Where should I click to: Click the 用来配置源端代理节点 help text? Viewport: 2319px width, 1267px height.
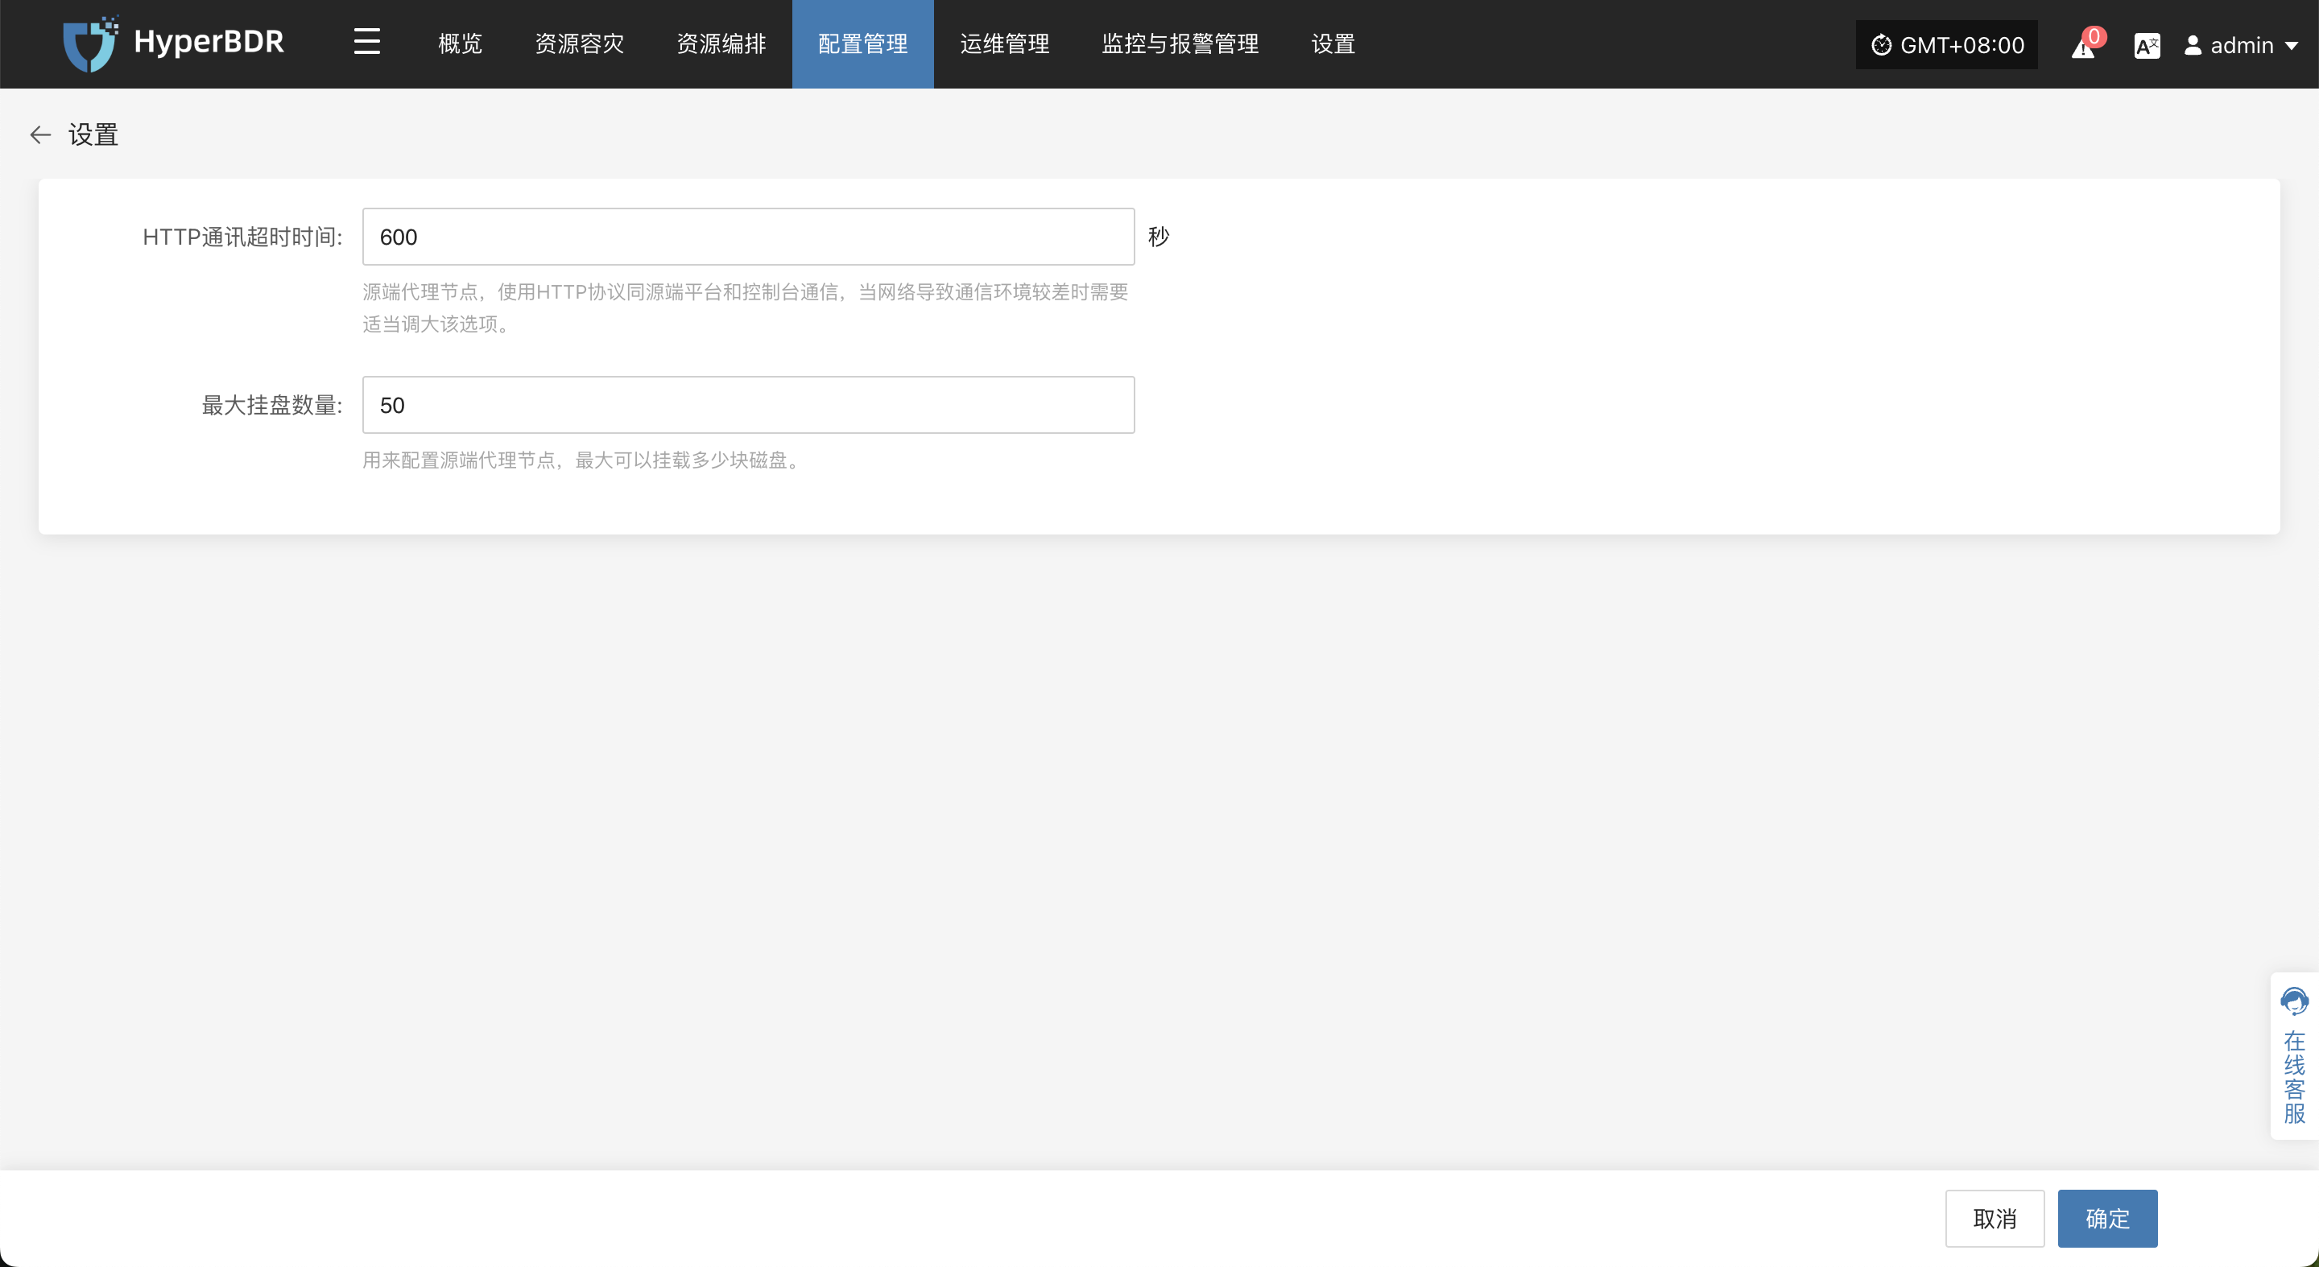(x=581, y=460)
